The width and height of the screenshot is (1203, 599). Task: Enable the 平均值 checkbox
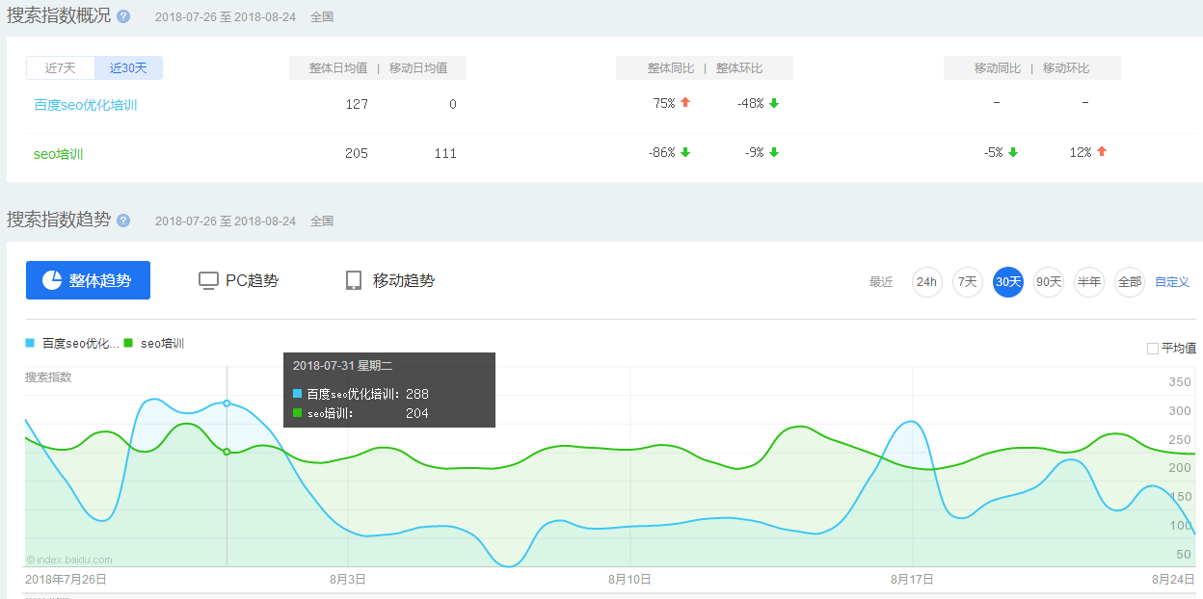(1153, 349)
